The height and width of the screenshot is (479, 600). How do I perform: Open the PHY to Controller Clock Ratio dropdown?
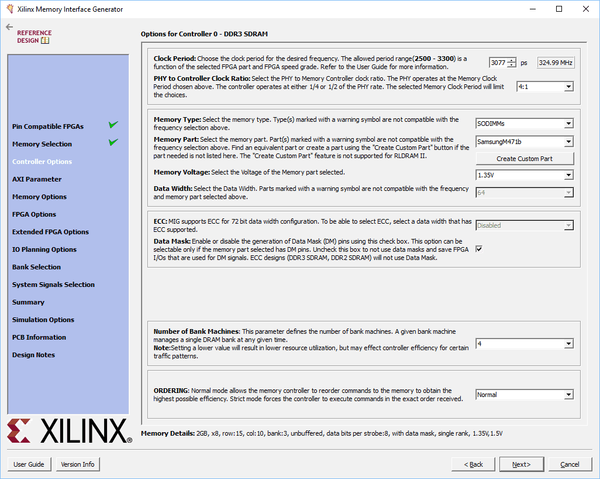pos(544,87)
